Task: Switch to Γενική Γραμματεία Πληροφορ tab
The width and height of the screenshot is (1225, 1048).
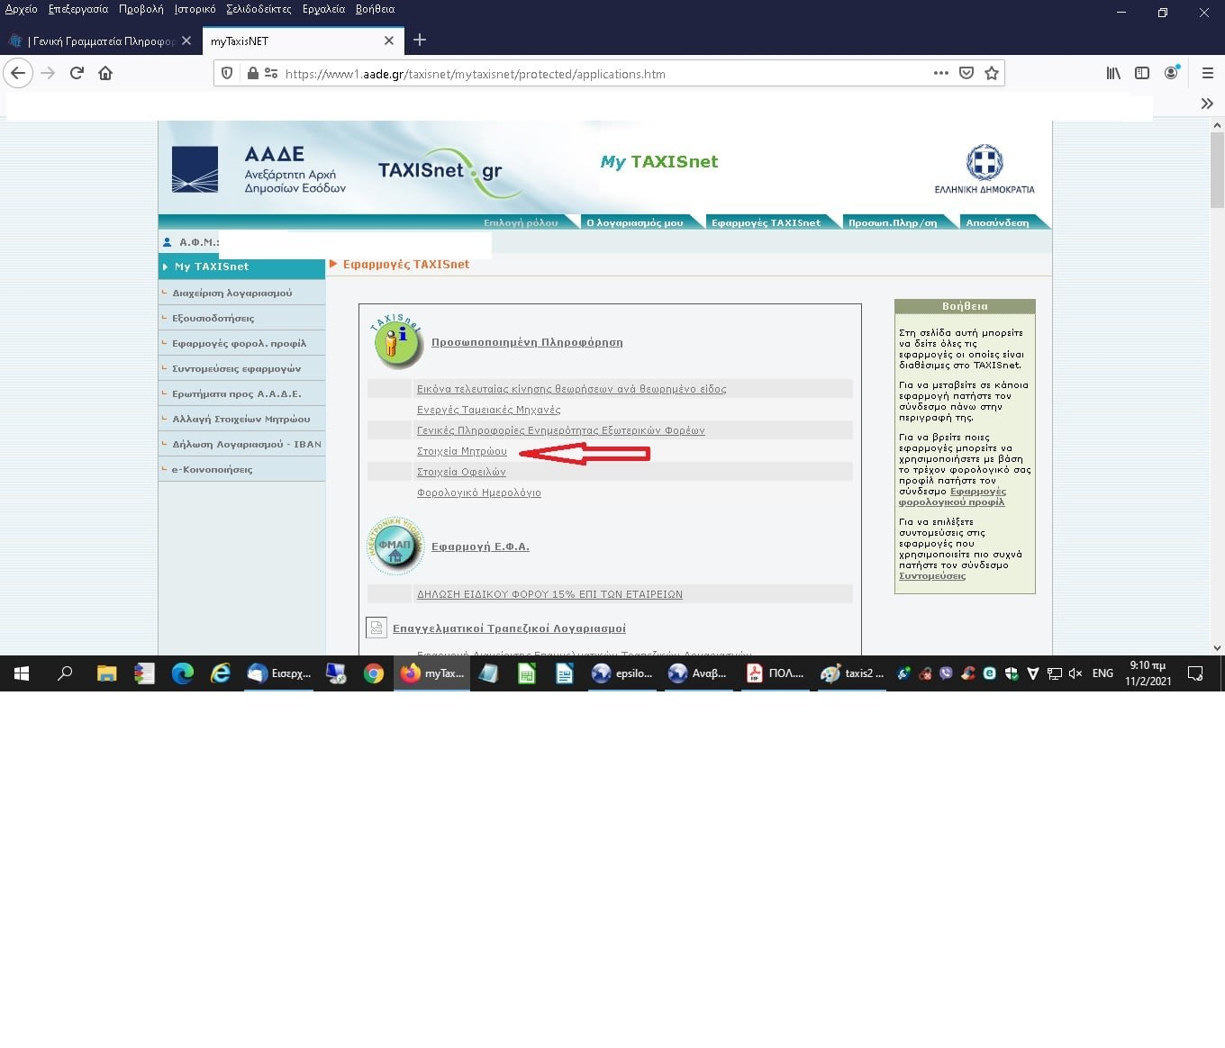Action: (100, 41)
